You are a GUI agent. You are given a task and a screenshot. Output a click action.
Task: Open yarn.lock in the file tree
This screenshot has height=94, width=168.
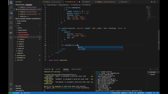click(20, 60)
